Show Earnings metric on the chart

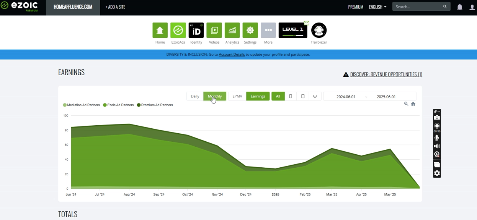258,96
